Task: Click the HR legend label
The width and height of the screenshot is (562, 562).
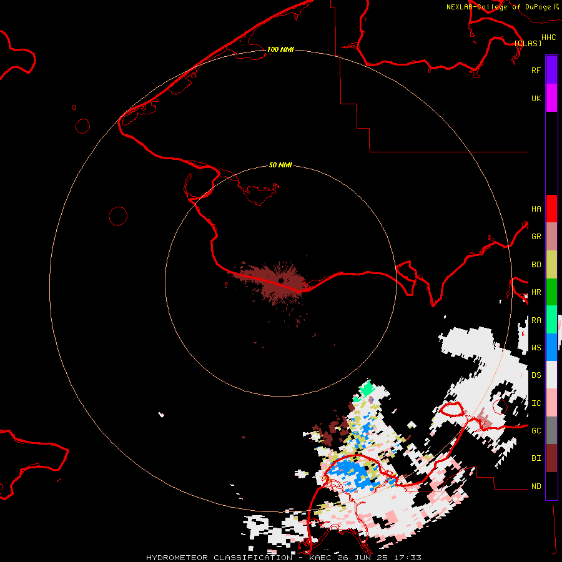Action: (536, 292)
